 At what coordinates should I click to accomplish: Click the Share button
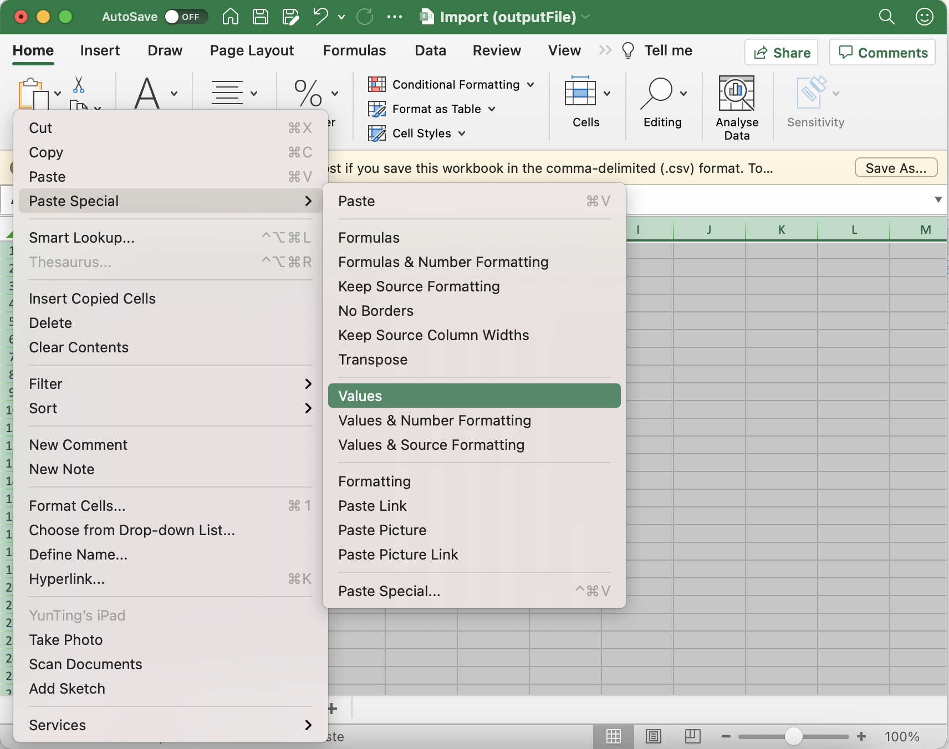(781, 53)
